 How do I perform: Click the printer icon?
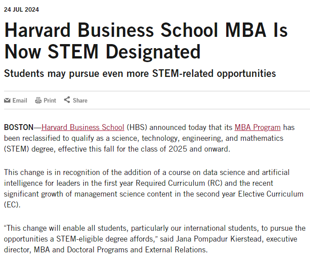(x=38, y=100)
